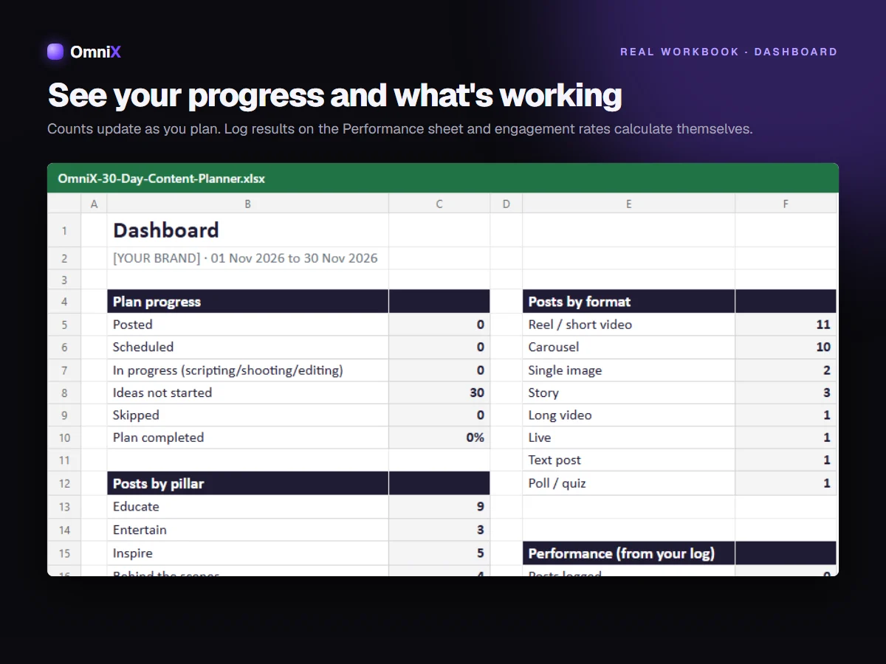Click the Posts by pillar header
The width and height of the screenshot is (886, 664).
[248, 483]
